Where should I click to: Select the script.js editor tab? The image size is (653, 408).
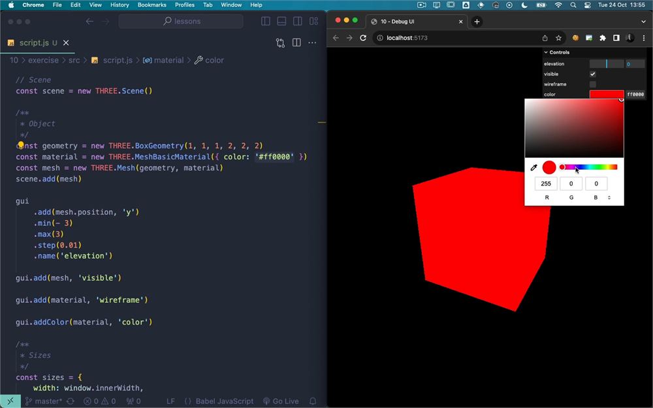pyautogui.click(x=39, y=42)
